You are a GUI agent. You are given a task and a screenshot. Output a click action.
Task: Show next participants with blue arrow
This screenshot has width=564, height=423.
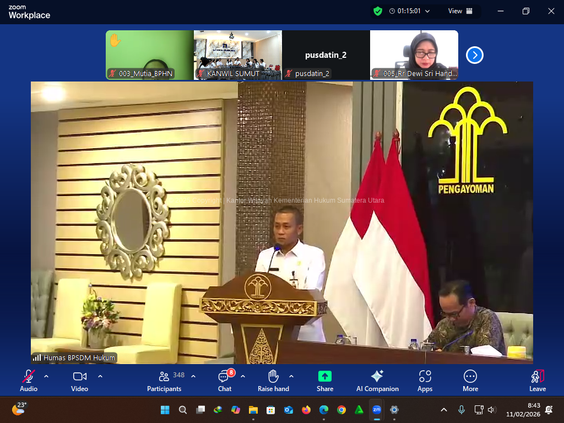pos(475,55)
